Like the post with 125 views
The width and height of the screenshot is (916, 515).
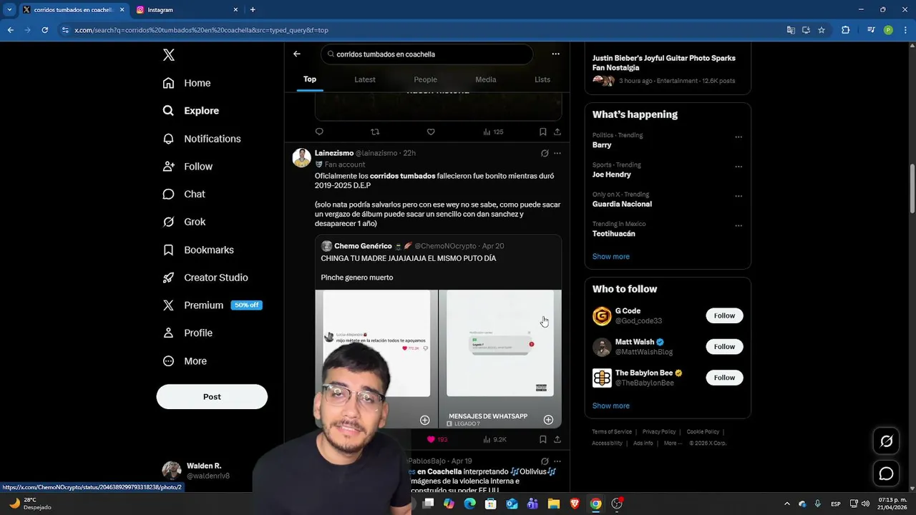[431, 132]
